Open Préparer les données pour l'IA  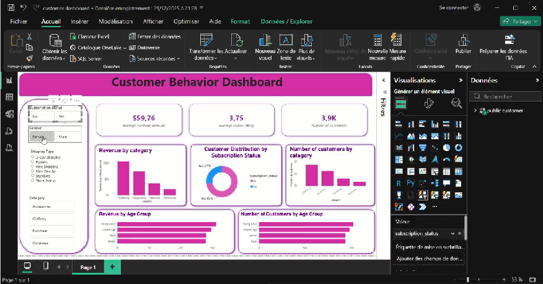pos(503,48)
